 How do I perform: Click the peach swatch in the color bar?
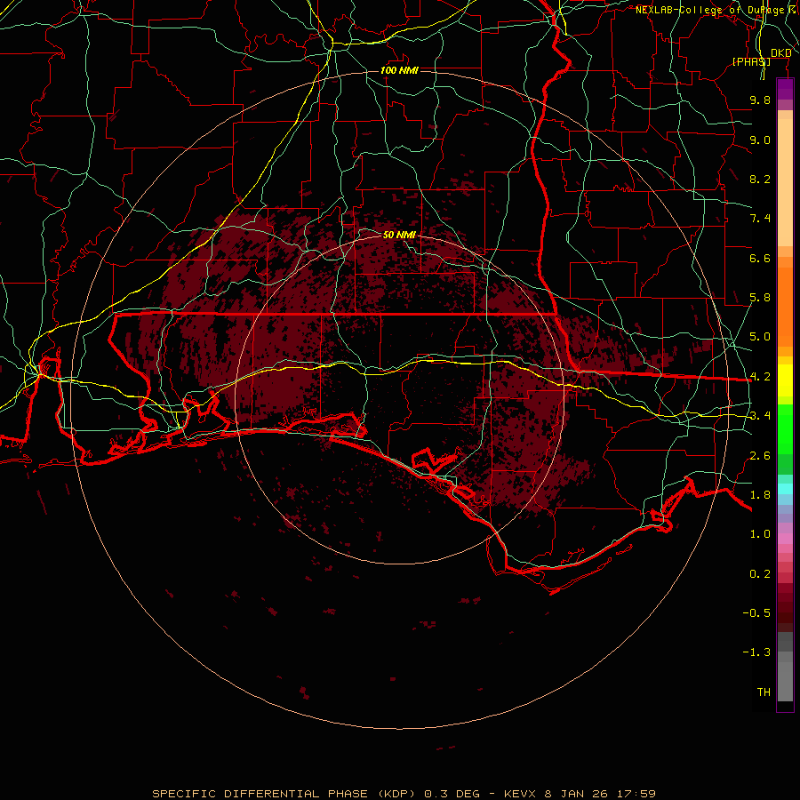(785, 182)
